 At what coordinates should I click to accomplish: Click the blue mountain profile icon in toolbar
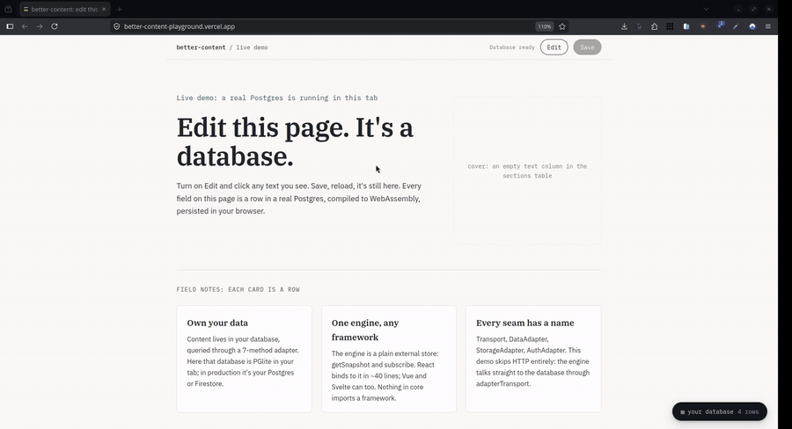(752, 26)
